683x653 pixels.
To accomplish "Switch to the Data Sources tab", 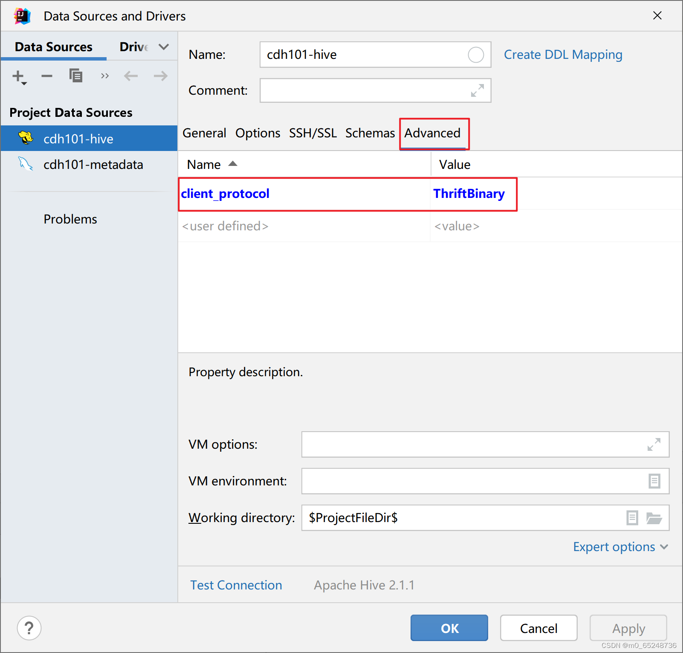I will pyautogui.click(x=54, y=47).
